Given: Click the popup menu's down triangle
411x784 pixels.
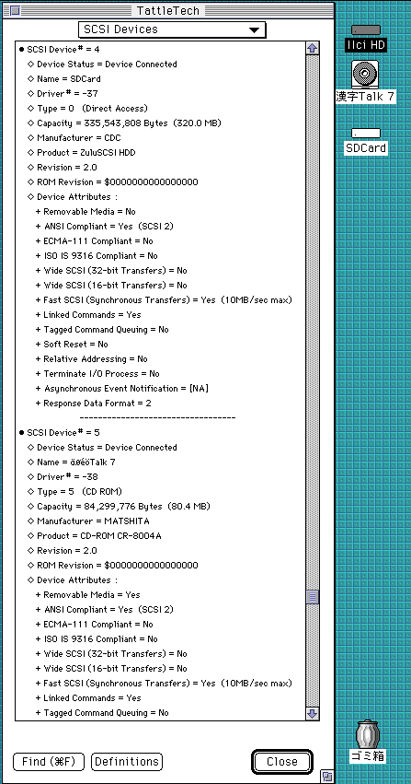Looking at the screenshot, I should pos(255,30).
